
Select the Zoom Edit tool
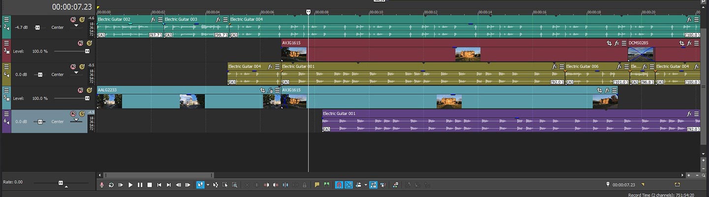point(235,185)
